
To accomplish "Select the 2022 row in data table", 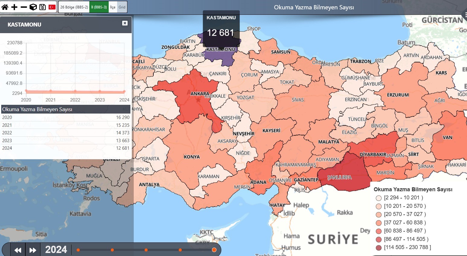I will tap(66, 133).
